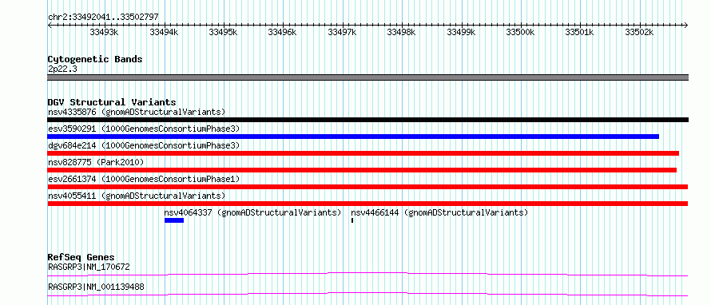Click the RASGRP3|NM_001139488 transcript label
The image size is (711, 305).
click(x=96, y=287)
